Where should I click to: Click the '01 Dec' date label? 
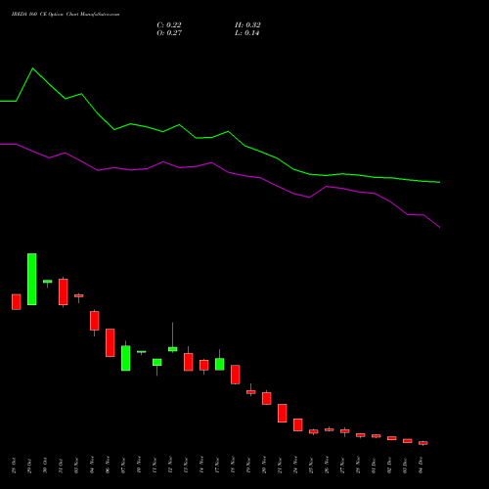[x=374, y=466]
